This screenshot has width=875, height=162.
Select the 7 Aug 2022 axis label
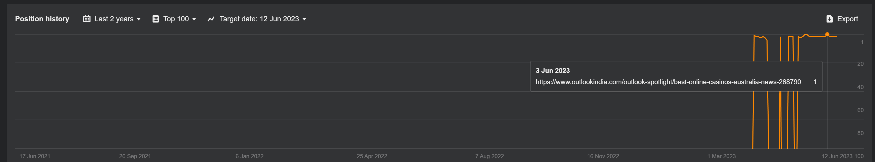coord(489,156)
